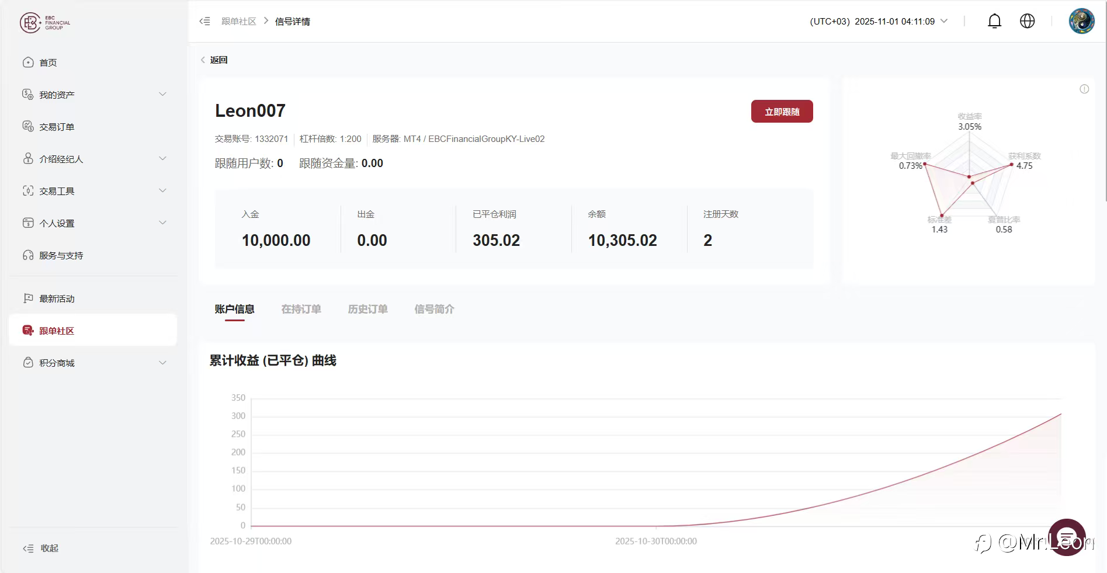Click the 跟随用户数: 0 text

[x=249, y=164]
